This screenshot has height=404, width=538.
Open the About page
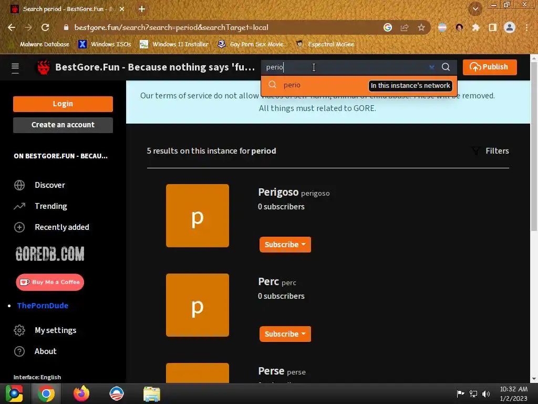click(x=45, y=351)
